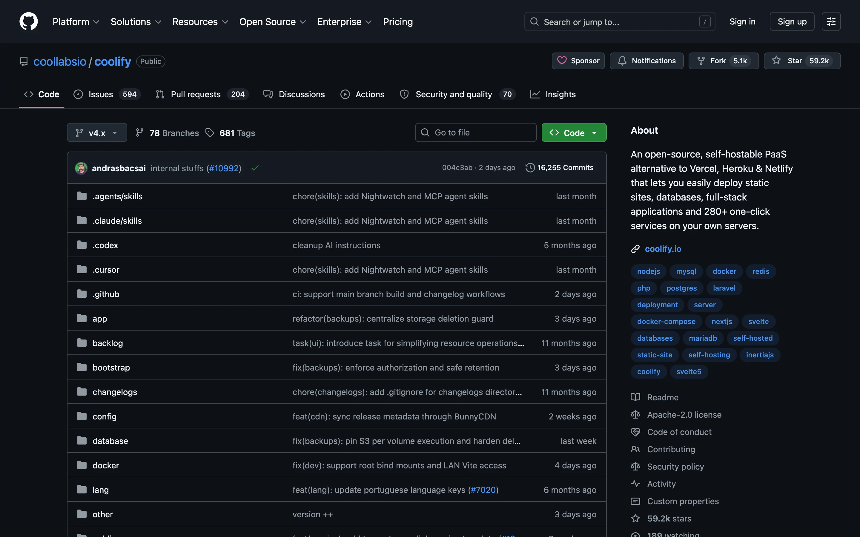860x537 pixels.
Task: Focus the Search or jump to field
Action: [x=619, y=22]
